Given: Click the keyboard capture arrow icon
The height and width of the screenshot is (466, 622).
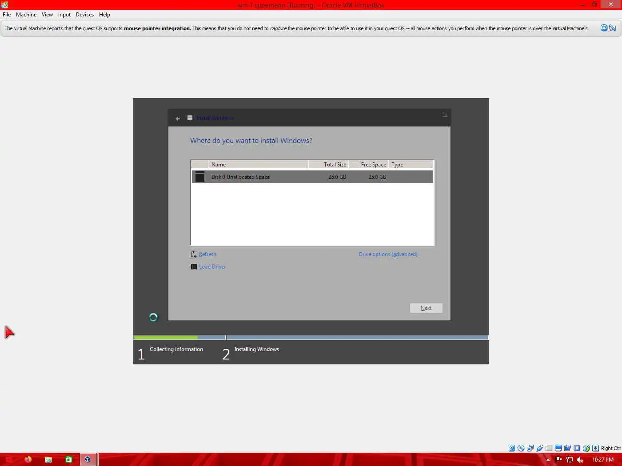Looking at the screenshot, I should pyautogui.click(x=595, y=448).
